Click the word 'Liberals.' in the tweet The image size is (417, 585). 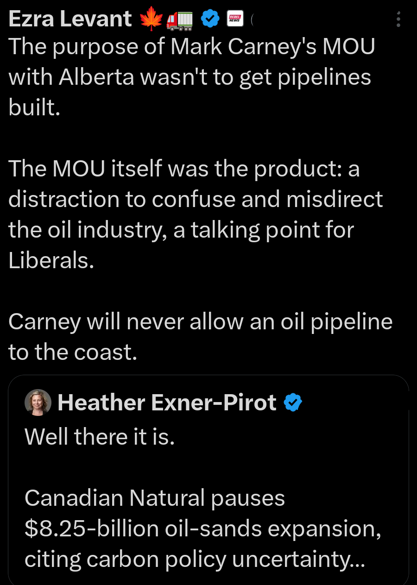(x=51, y=260)
